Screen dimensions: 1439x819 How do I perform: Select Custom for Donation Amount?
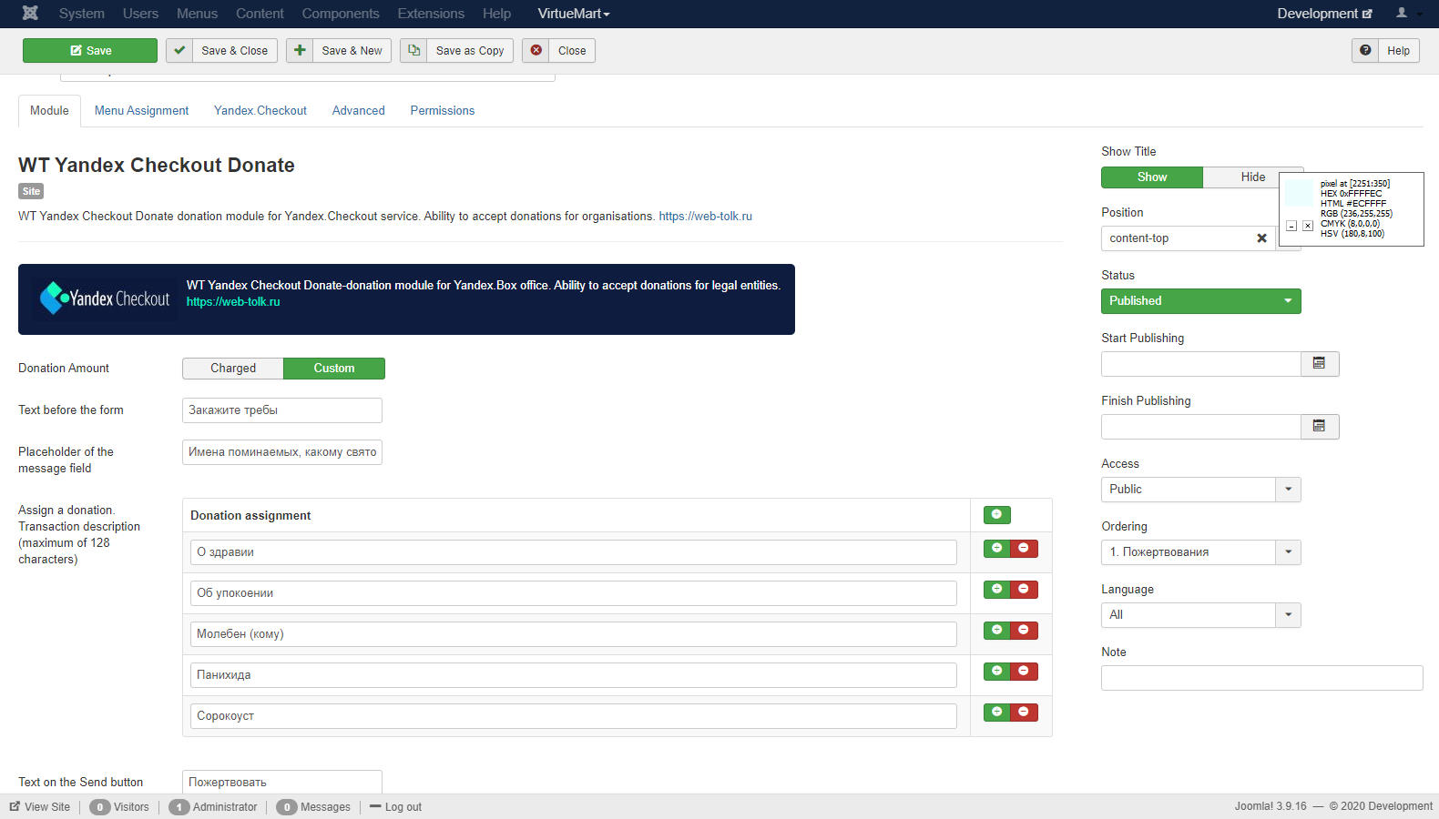[334, 369]
